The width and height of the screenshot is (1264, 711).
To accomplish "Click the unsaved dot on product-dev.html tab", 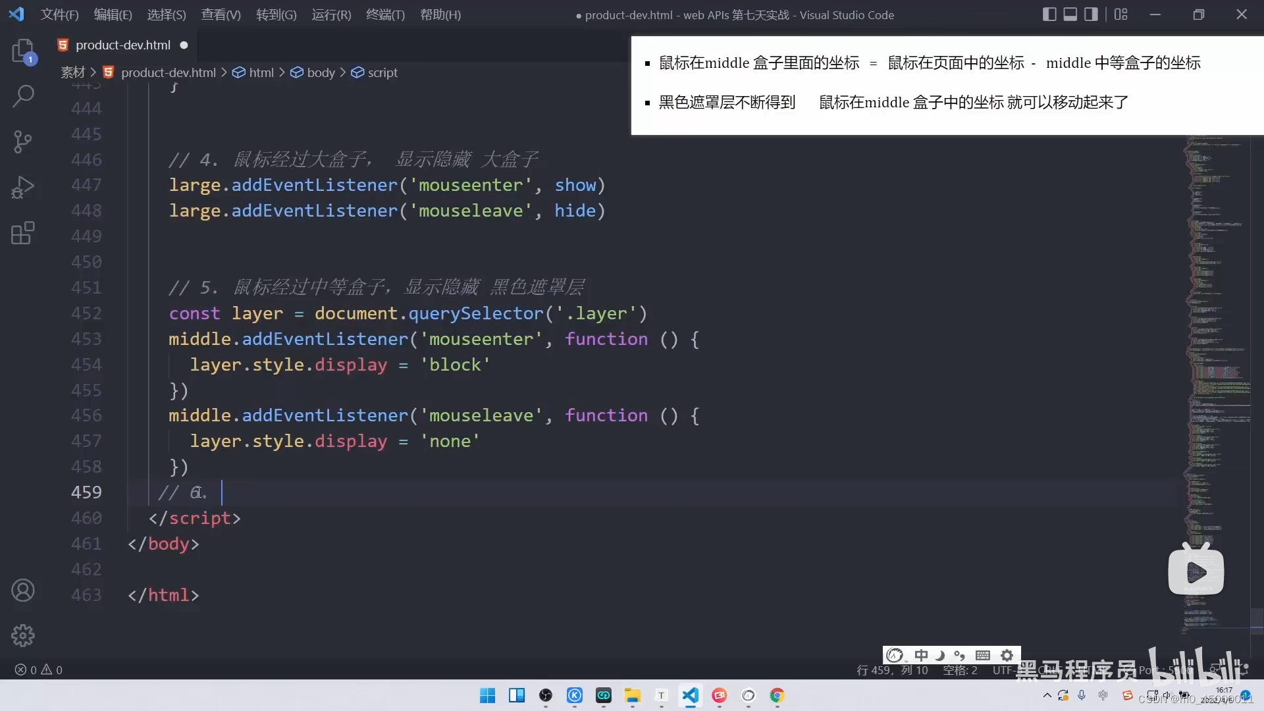I will pyautogui.click(x=184, y=45).
